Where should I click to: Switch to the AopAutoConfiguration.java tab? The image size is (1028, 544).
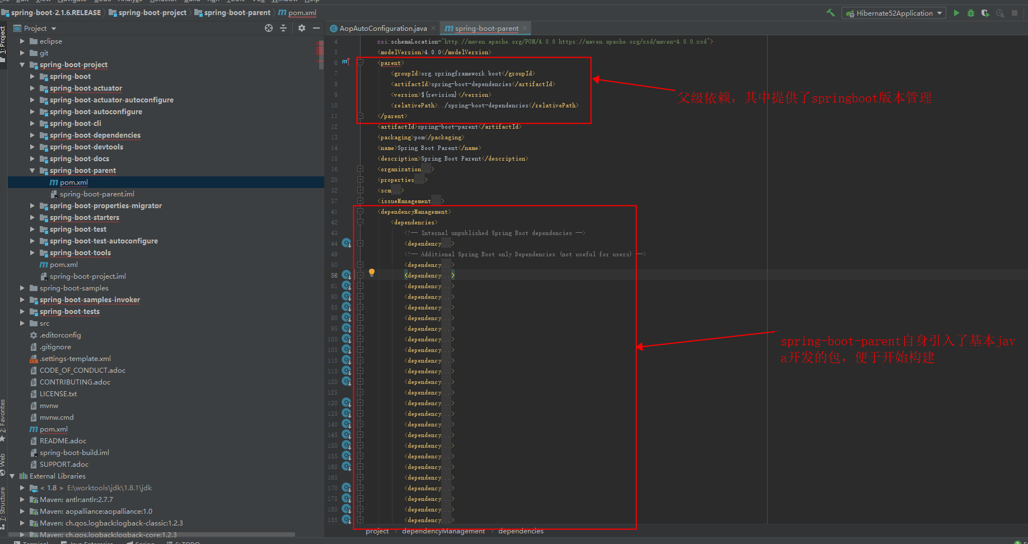(382, 29)
